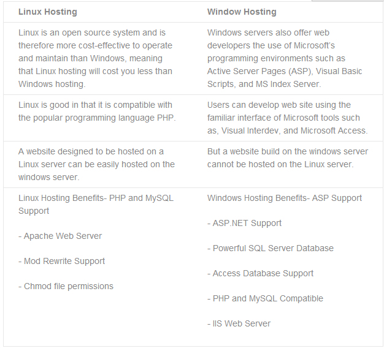Click the Windows servers offer web developers text
The image size is (384, 351).
(x=285, y=58)
